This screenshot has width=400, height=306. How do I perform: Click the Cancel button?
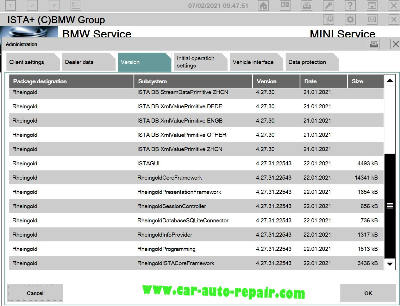(35, 293)
